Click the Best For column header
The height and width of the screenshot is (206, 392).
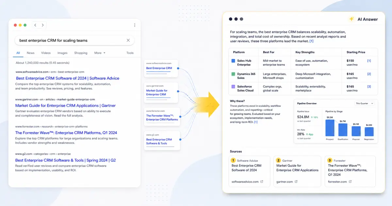click(269, 52)
